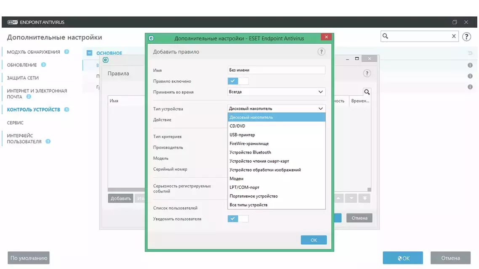
Task: Open Интерфейс пользователя section
Action: [24, 138]
